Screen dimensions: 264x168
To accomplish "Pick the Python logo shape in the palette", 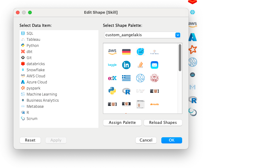I will [112, 91].
